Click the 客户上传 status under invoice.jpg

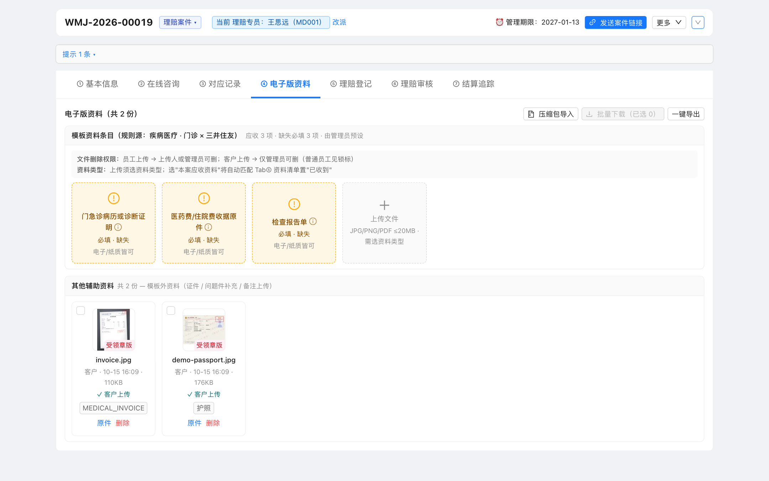[x=114, y=394]
